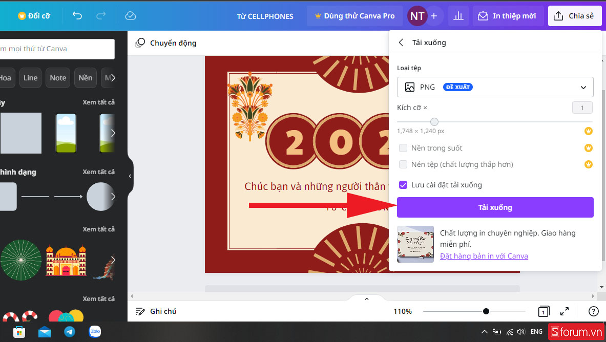The height and width of the screenshot is (342, 606).
Task: Enter fullscreen using the present icon
Action: click(565, 311)
